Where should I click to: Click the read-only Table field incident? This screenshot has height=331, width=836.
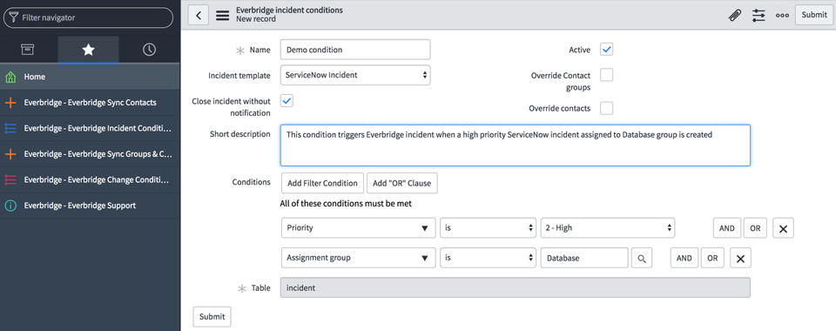pos(515,287)
